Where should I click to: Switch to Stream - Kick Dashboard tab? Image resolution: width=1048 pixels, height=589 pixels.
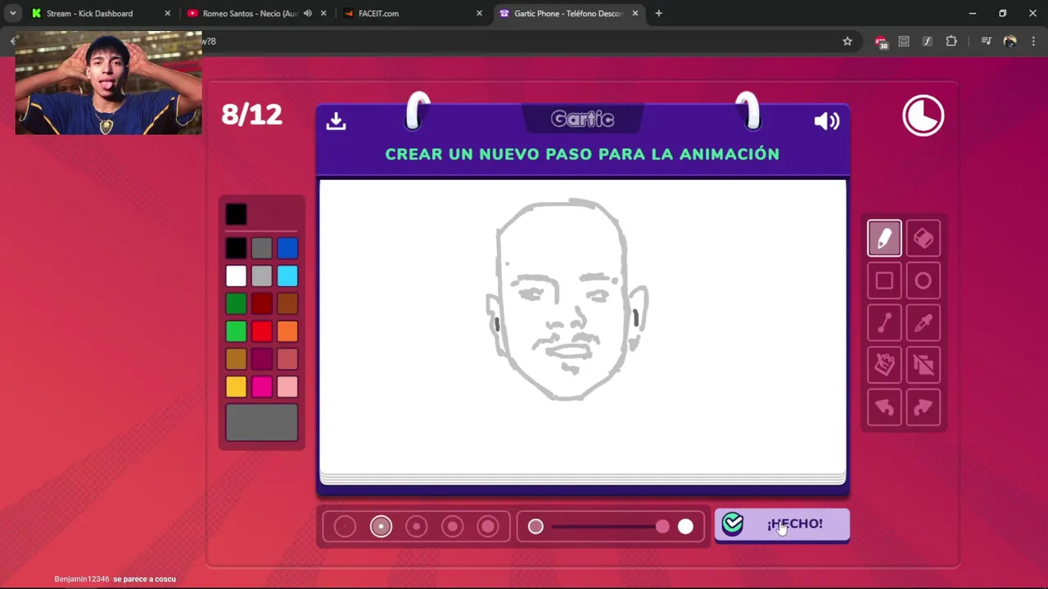(100, 13)
